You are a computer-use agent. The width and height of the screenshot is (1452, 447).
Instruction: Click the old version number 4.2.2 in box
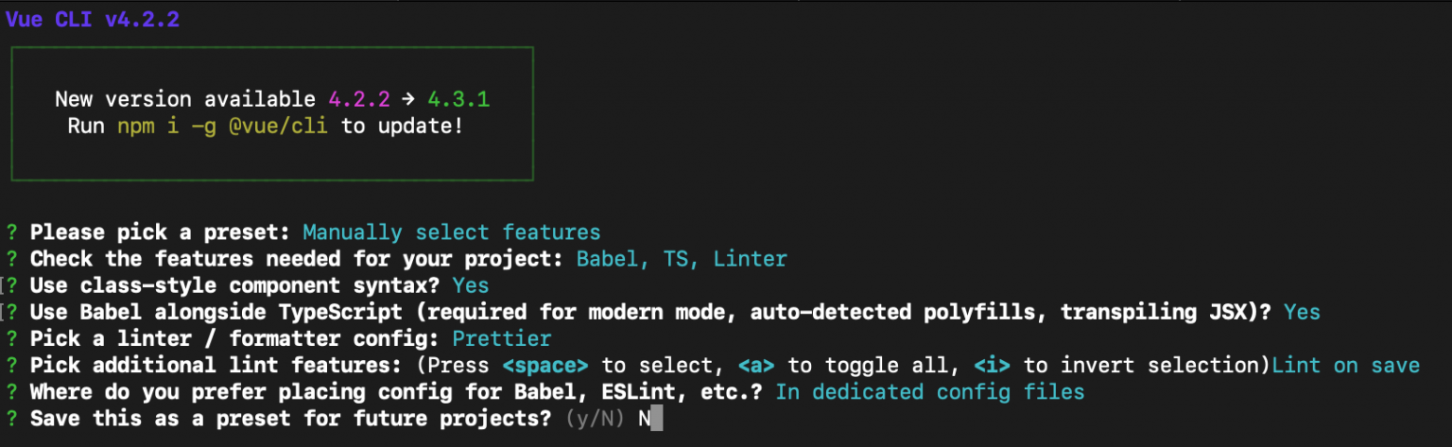[359, 99]
